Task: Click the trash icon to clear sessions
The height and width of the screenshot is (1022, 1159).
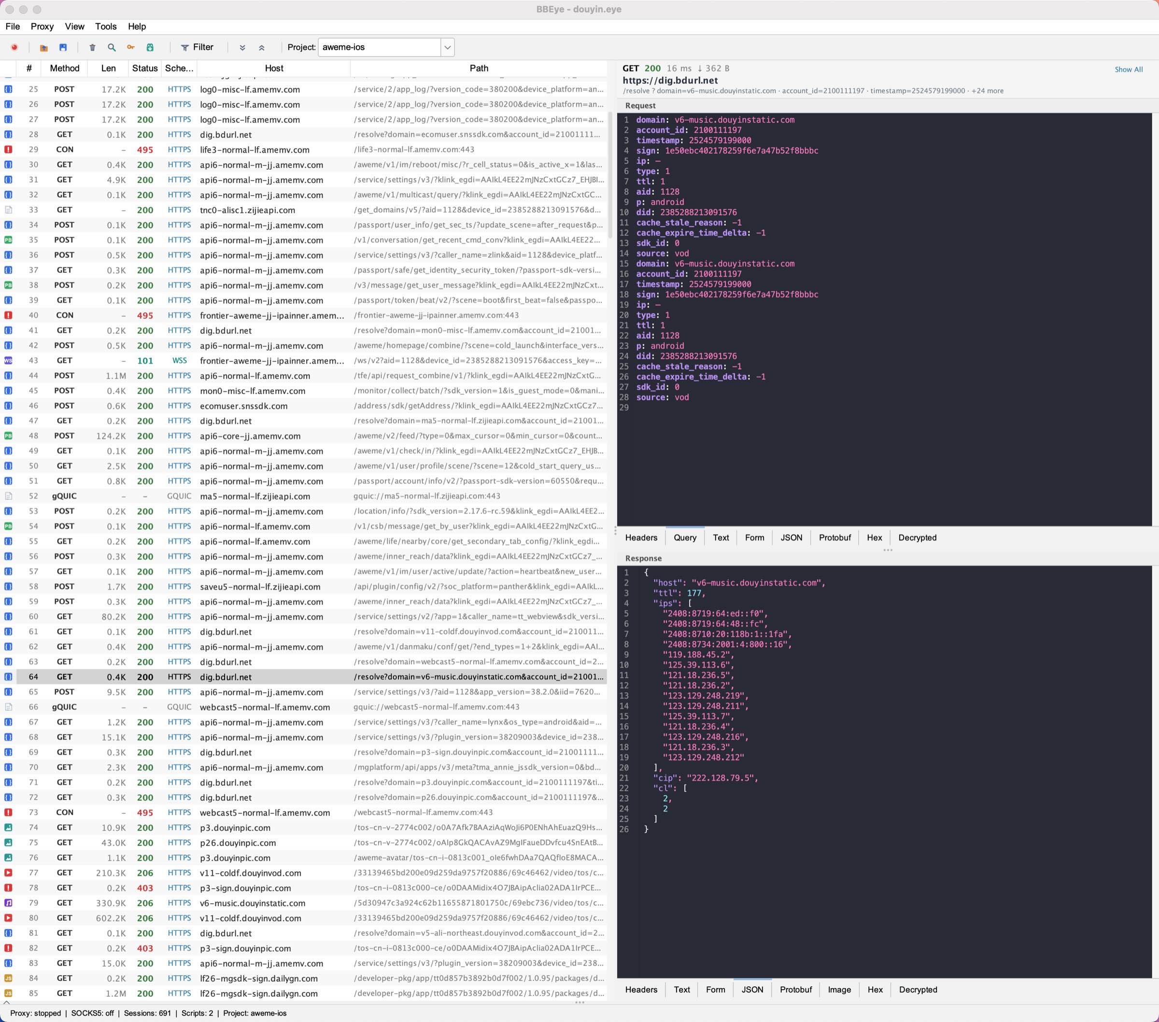Action: pos(92,48)
